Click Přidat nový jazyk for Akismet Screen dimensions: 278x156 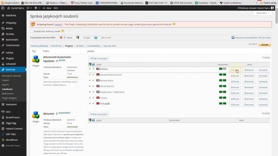pyautogui.click(x=99, y=114)
